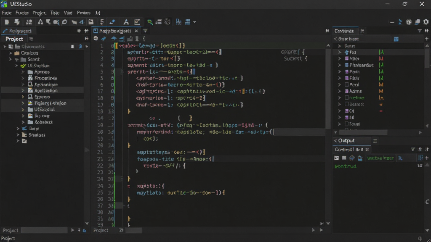Open the hamburger menu beside Project panel title
This screenshot has height=242, width=431.
click(31, 39)
